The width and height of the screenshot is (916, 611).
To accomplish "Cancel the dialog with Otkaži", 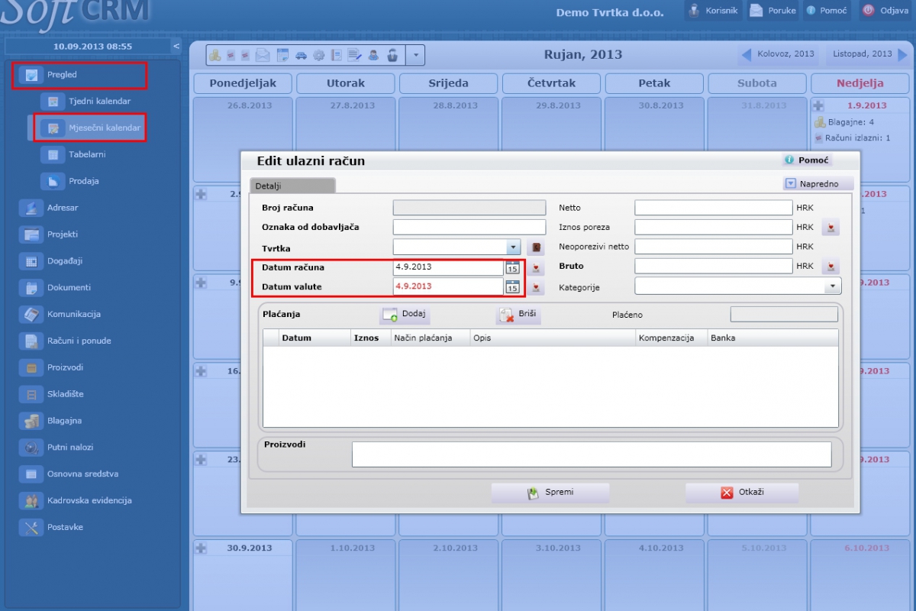I will pyautogui.click(x=742, y=493).
